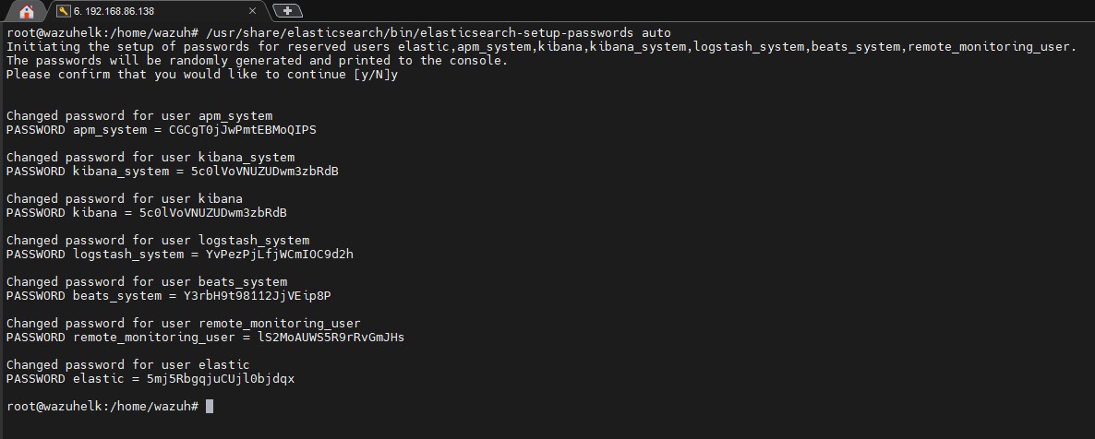Click the terminal cursor block at the prompt
The height and width of the screenshot is (439, 1095).
pos(210,406)
